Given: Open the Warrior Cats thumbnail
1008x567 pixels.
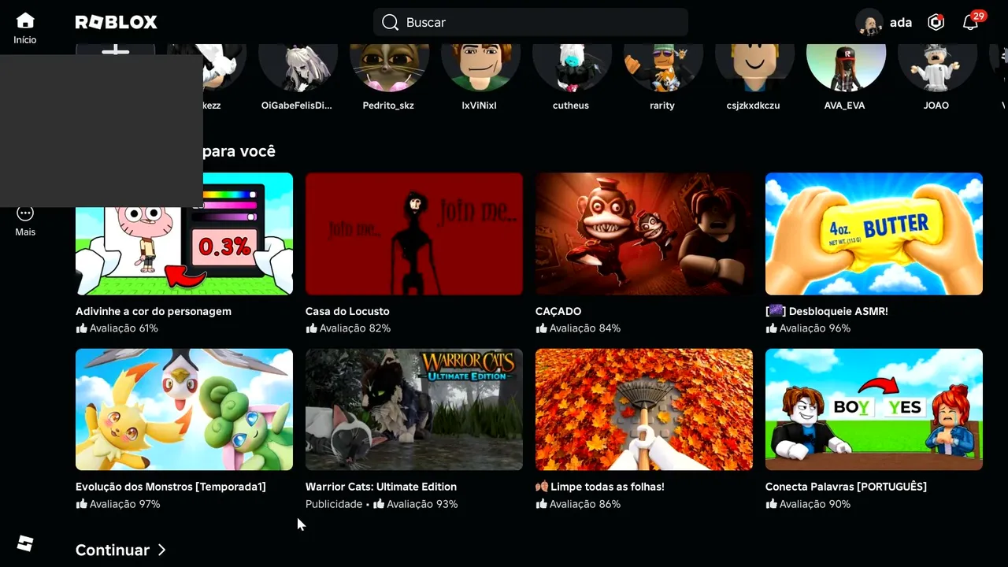Looking at the screenshot, I should [x=414, y=409].
